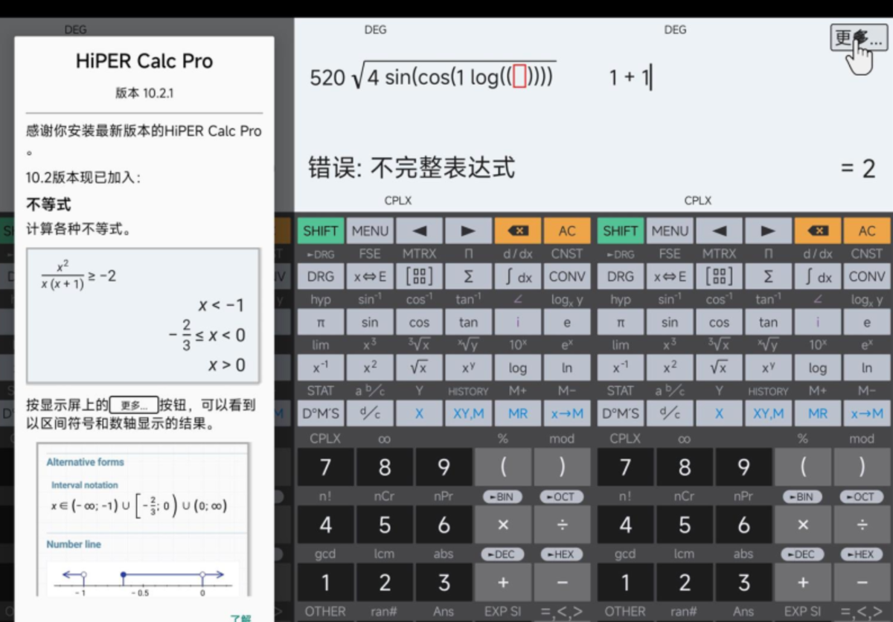The height and width of the screenshot is (622, 893).
Task: Move cursor right in the 1 + 1 calculator
Action: pos(769,231)
